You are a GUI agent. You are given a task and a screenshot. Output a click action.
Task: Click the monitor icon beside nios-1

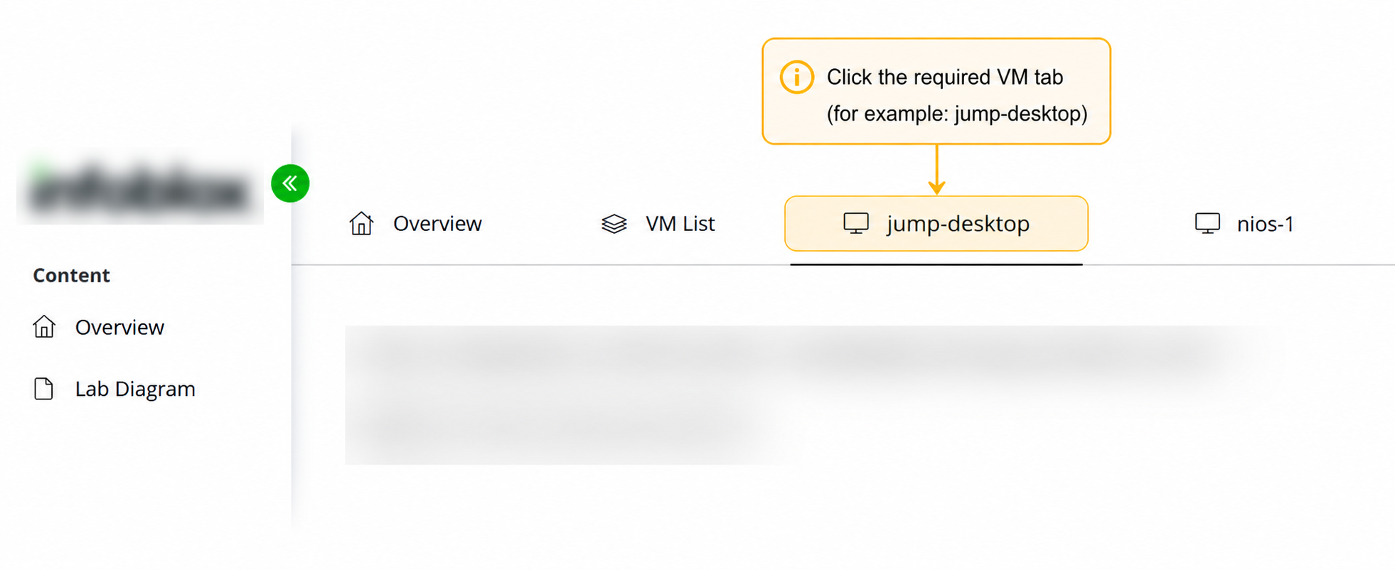tap(1207, 223)
